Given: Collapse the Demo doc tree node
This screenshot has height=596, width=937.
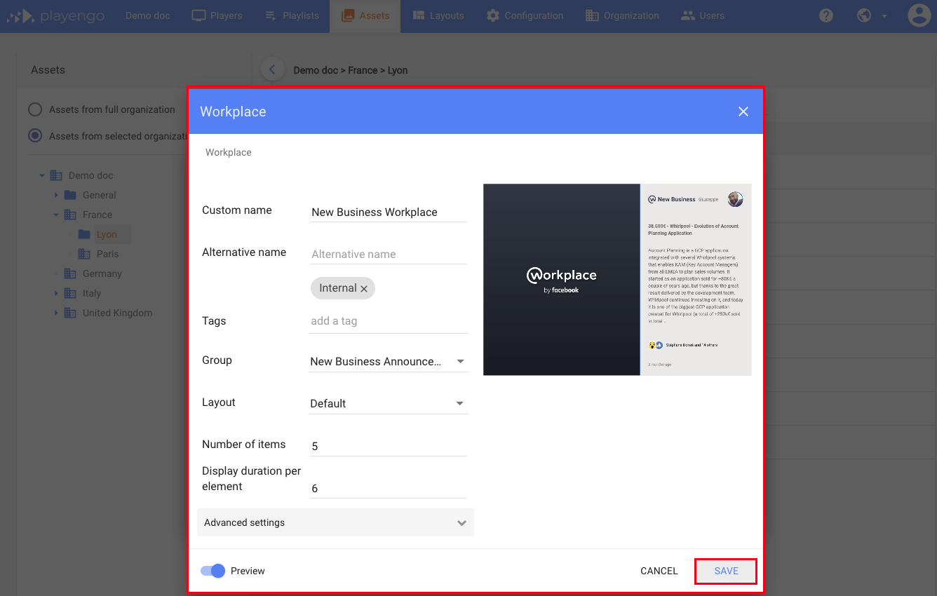Looking at the screenshot, I should (42, 175).
